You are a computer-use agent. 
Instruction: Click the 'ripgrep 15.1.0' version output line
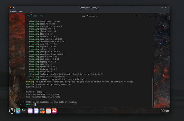click(x=34, y=87)
